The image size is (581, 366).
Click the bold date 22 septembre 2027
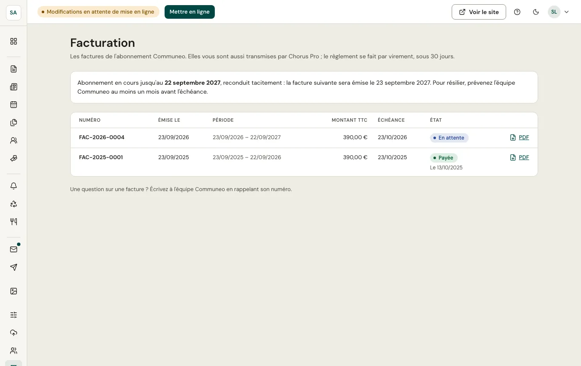click(193, 83)
